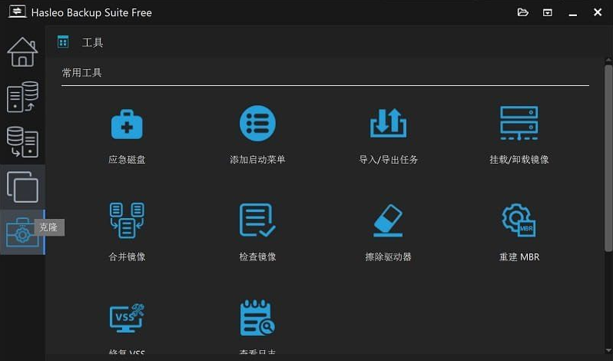Open the view log calendar icon

tap(257, 317)
